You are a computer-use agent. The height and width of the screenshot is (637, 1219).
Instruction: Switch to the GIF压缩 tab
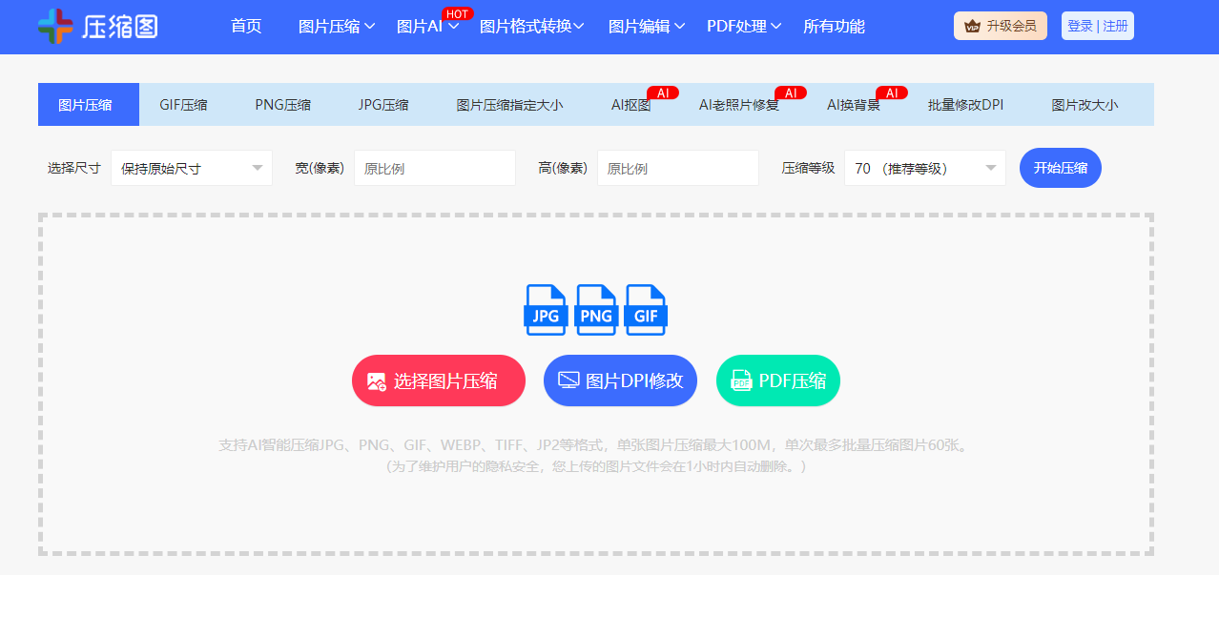click(186, 104)
